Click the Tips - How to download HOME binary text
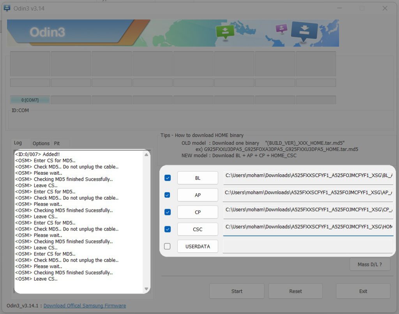The image size is (399, 314). pos(202,135)
